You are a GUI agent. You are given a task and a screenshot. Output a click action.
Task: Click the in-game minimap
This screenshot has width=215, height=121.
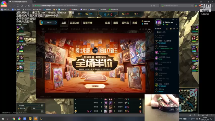[x=189, y=100]
